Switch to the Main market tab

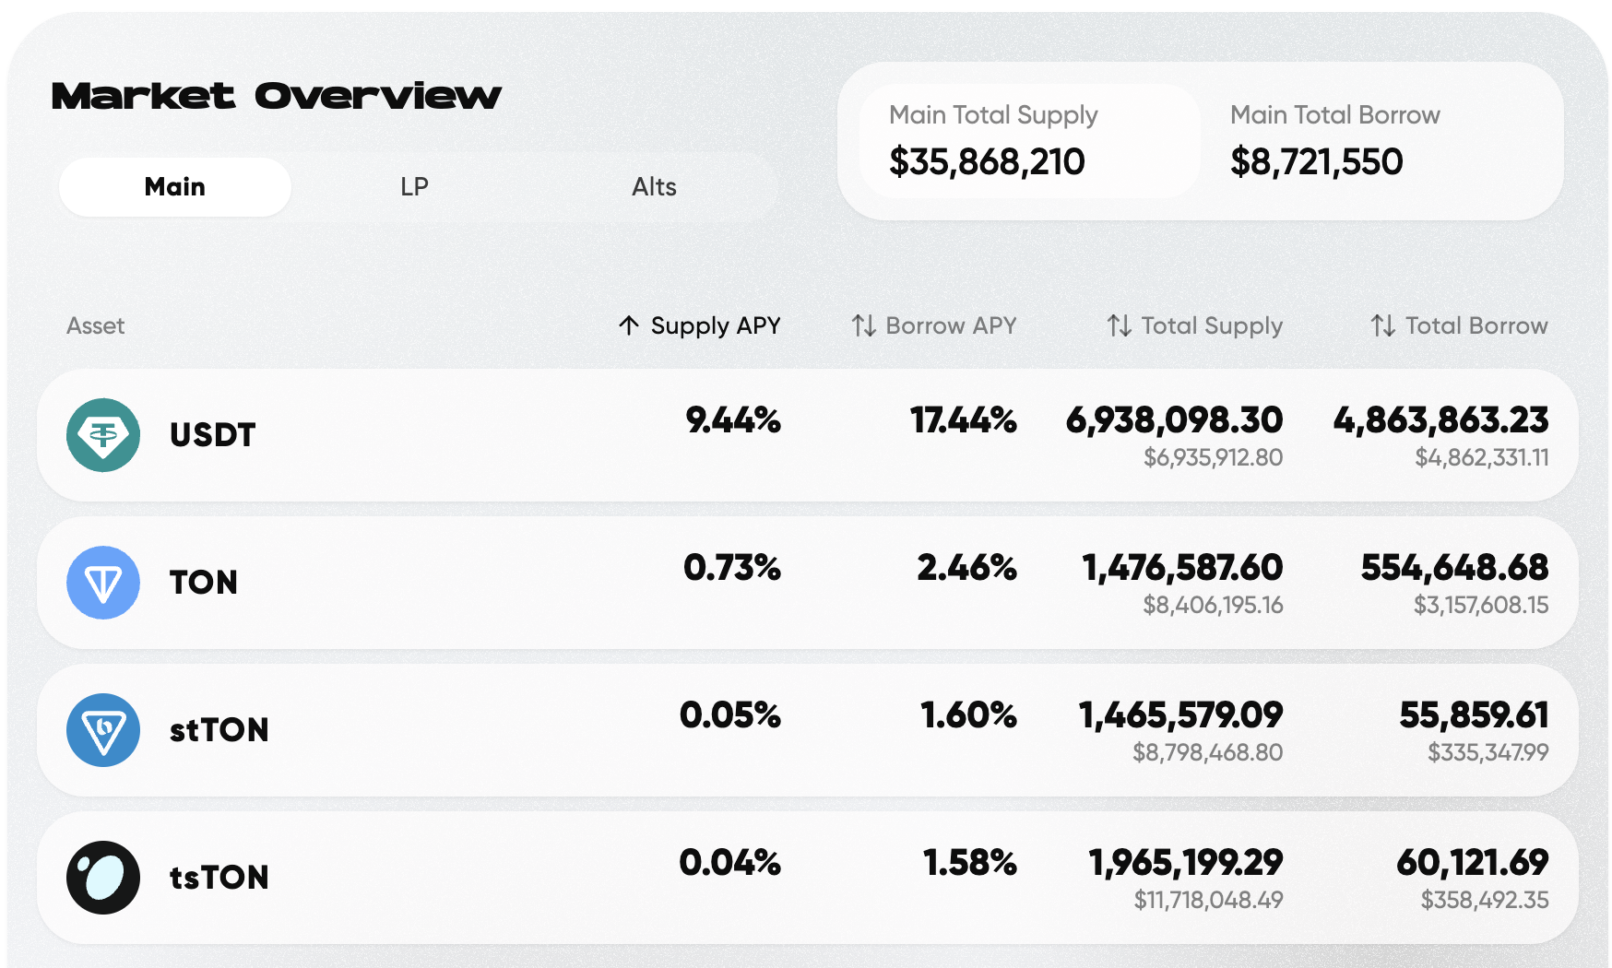175,187
